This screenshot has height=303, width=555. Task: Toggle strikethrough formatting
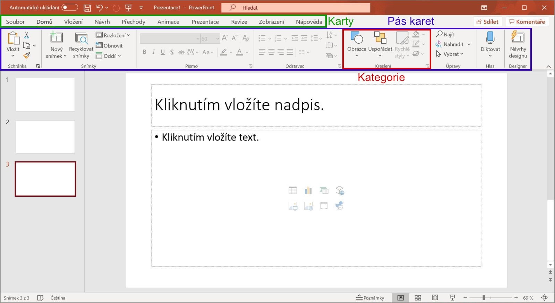[181, 52]
